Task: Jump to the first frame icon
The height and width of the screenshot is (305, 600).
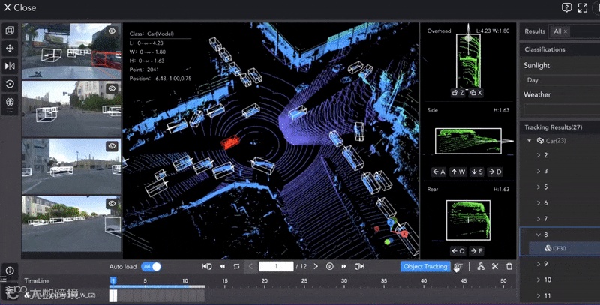Action: (207, 266)
